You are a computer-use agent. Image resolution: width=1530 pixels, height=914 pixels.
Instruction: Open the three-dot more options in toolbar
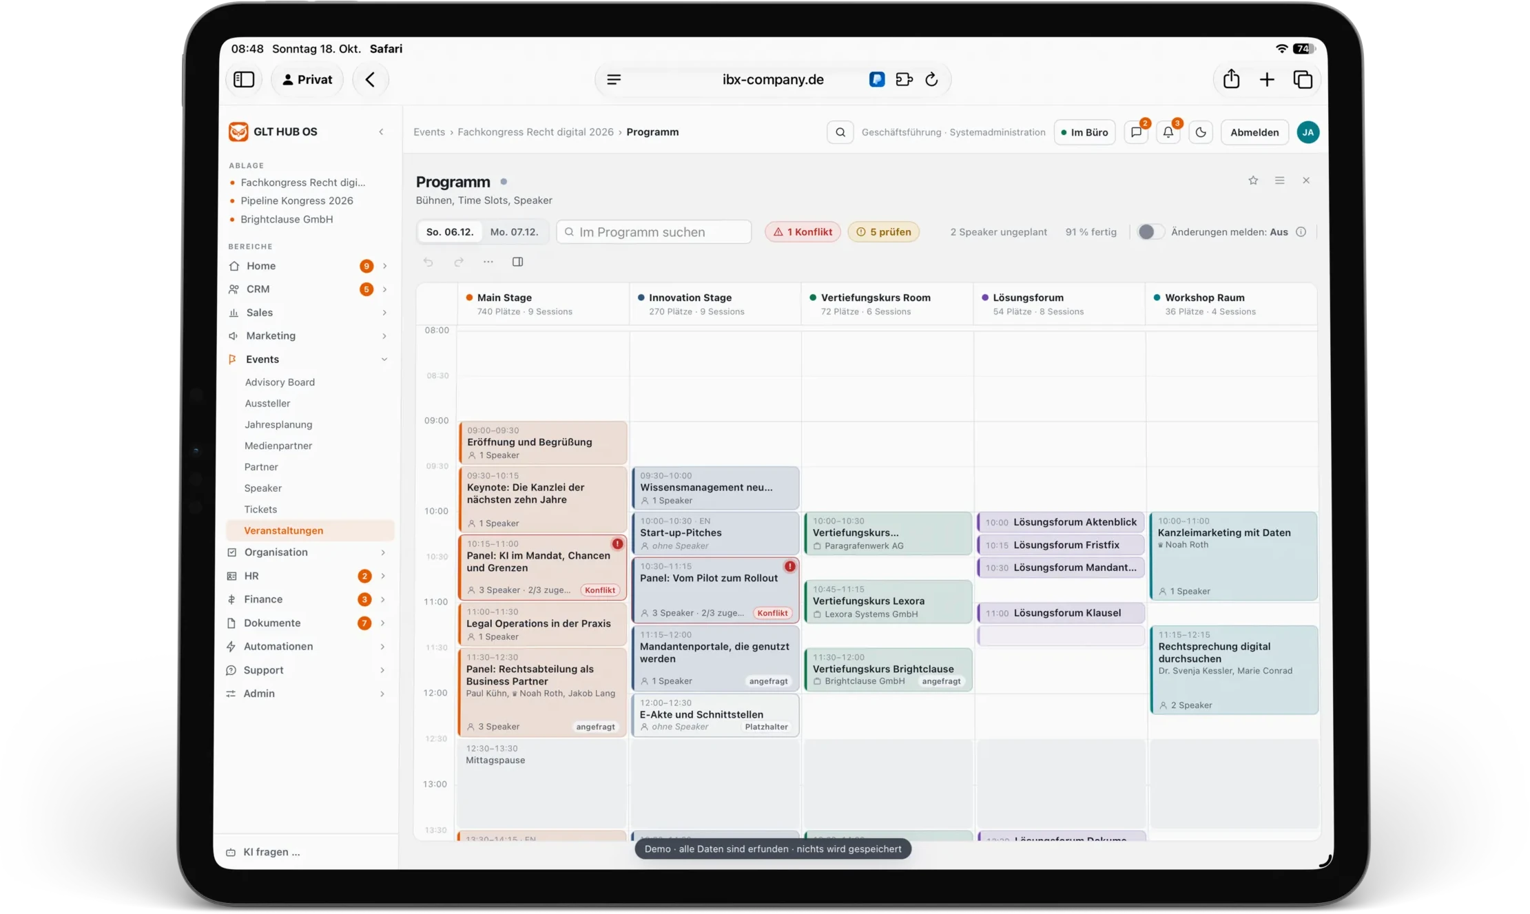click(488, 262)
